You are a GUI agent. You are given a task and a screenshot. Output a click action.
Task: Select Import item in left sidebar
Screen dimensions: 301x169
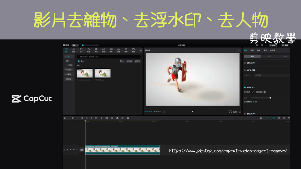pos(68,61)
